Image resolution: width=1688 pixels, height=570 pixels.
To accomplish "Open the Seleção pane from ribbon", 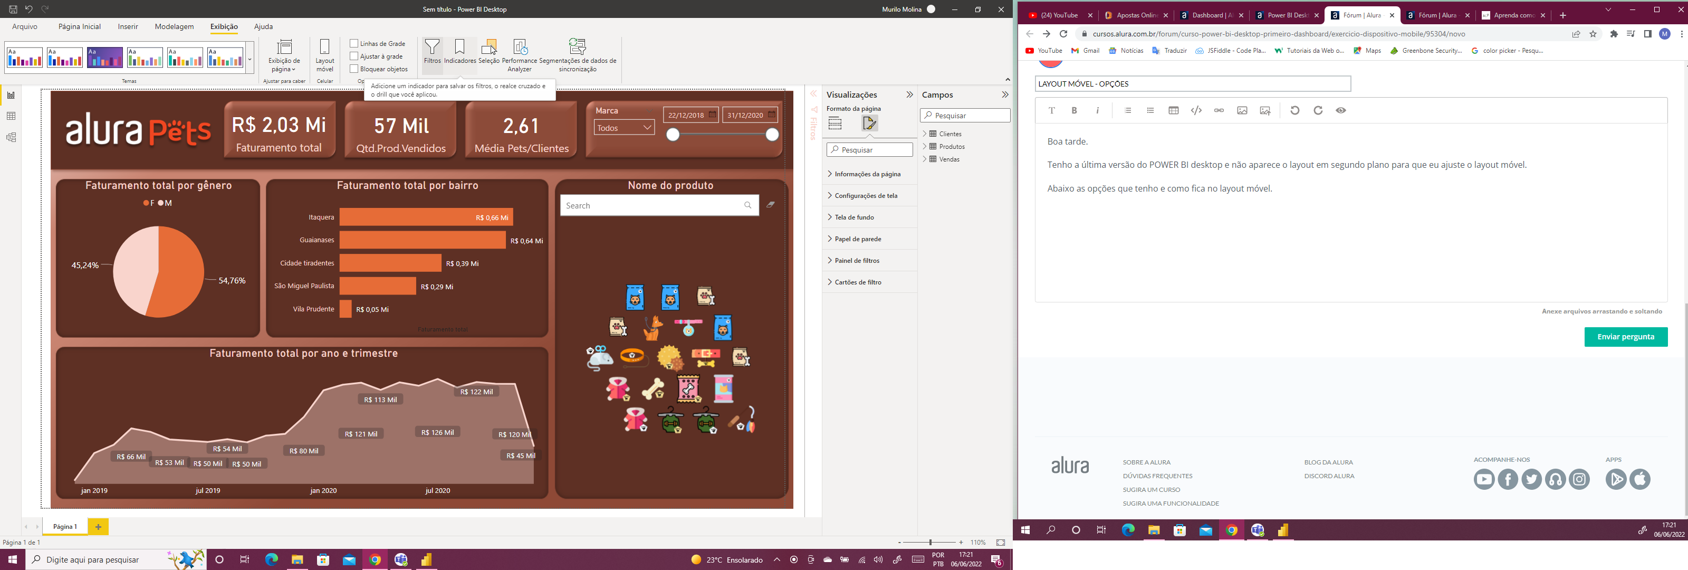I will click(489, 51).
